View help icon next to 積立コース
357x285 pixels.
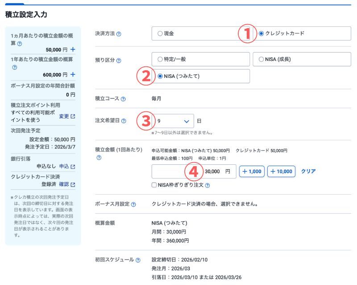(123, 99)
